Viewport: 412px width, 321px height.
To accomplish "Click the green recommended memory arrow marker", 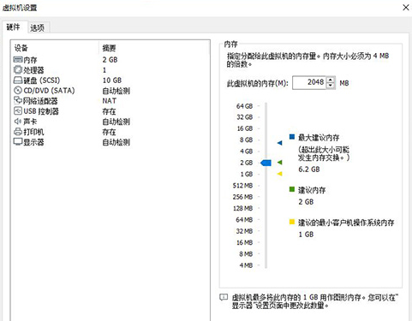I will (x=280, y=163).
